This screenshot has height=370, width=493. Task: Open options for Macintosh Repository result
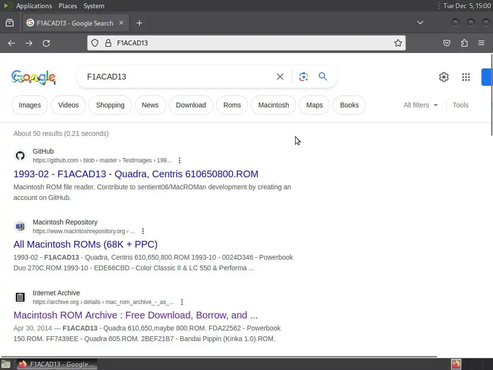pyautogui.click(x=143, y=231)
